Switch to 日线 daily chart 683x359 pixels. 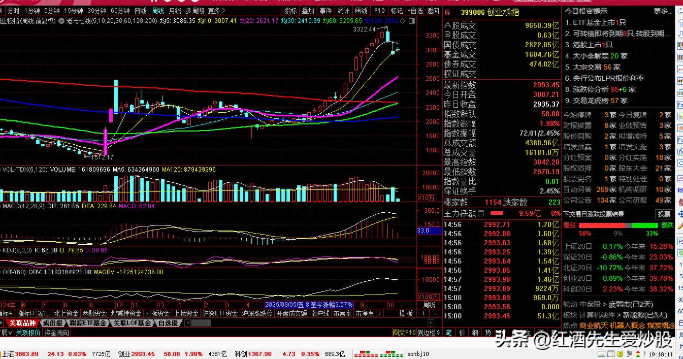(x=141, y=11)
